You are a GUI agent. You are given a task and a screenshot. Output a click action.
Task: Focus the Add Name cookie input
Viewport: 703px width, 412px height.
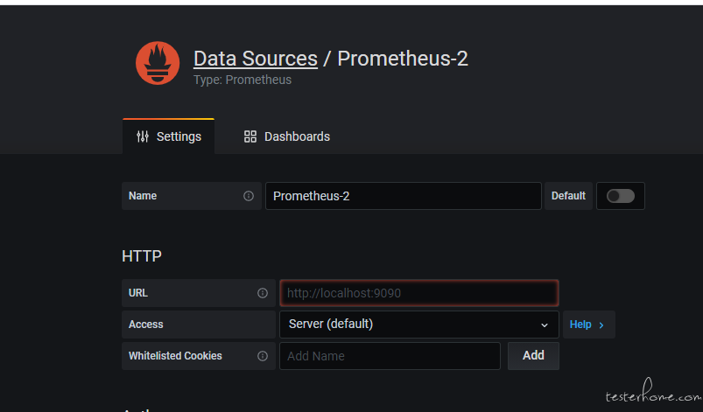click(390, 356)
